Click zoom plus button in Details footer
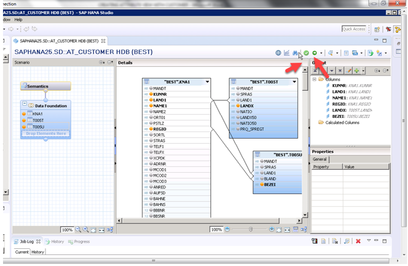408x266 pixels. pos(272,229)
